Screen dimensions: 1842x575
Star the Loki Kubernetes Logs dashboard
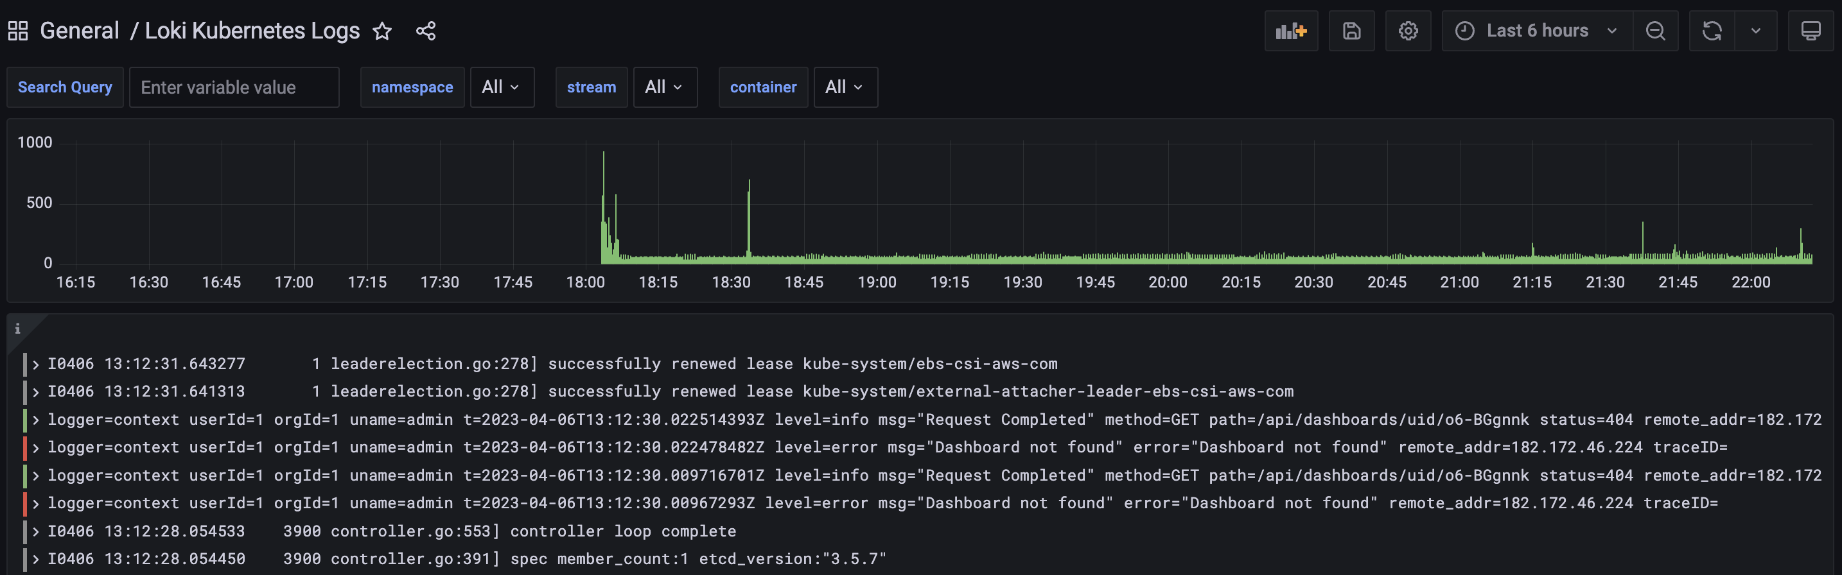383,31
